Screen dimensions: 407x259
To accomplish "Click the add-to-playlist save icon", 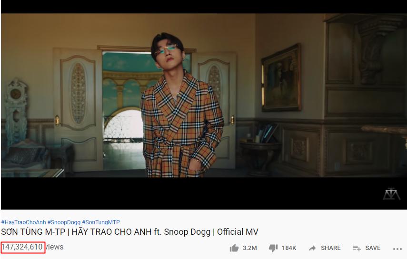I will (357, 248).
